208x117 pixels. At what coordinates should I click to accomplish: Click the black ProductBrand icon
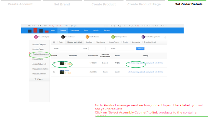pos(63,37)
